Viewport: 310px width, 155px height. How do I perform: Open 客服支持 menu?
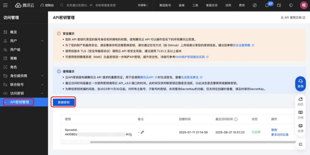pyautogui.click(x=212, y=5)
